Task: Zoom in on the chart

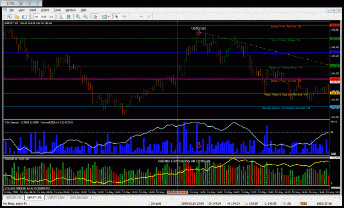Action: coord(78,16)
